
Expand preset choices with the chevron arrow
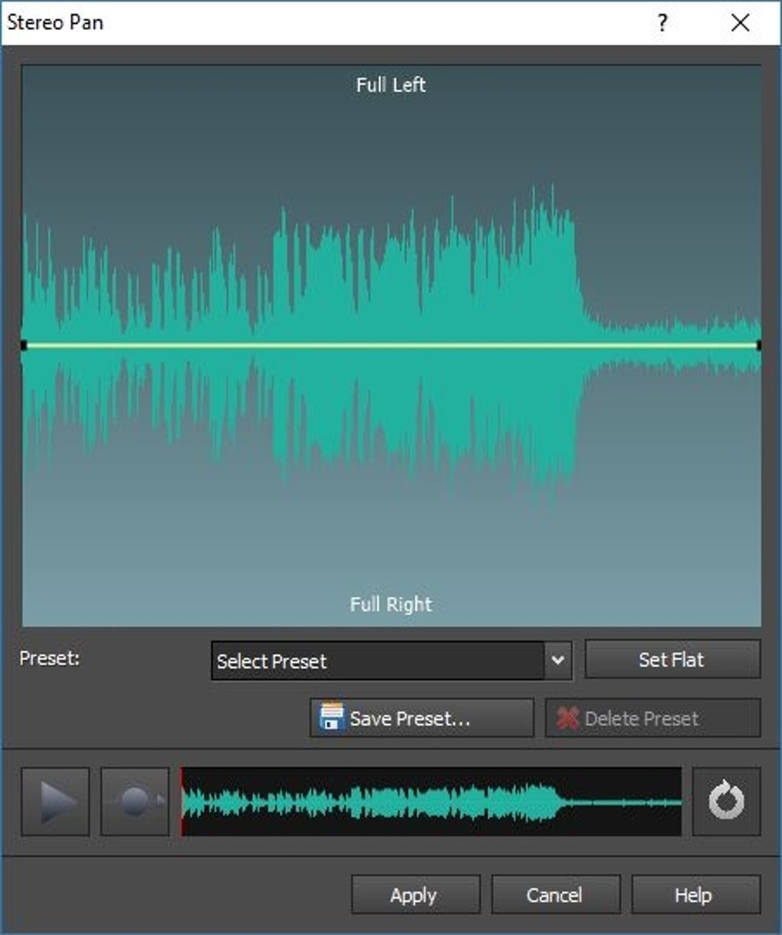pyautogui.click(x=558, y=660)
